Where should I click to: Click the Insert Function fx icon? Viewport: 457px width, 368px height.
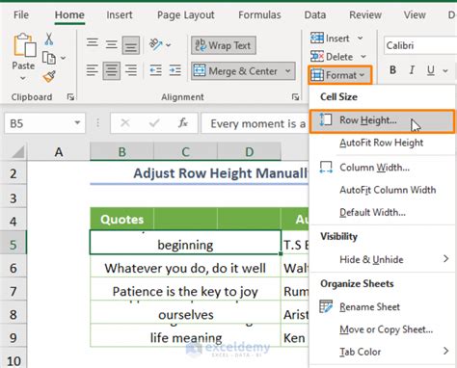pyautogui.click(x=183, y=122)
